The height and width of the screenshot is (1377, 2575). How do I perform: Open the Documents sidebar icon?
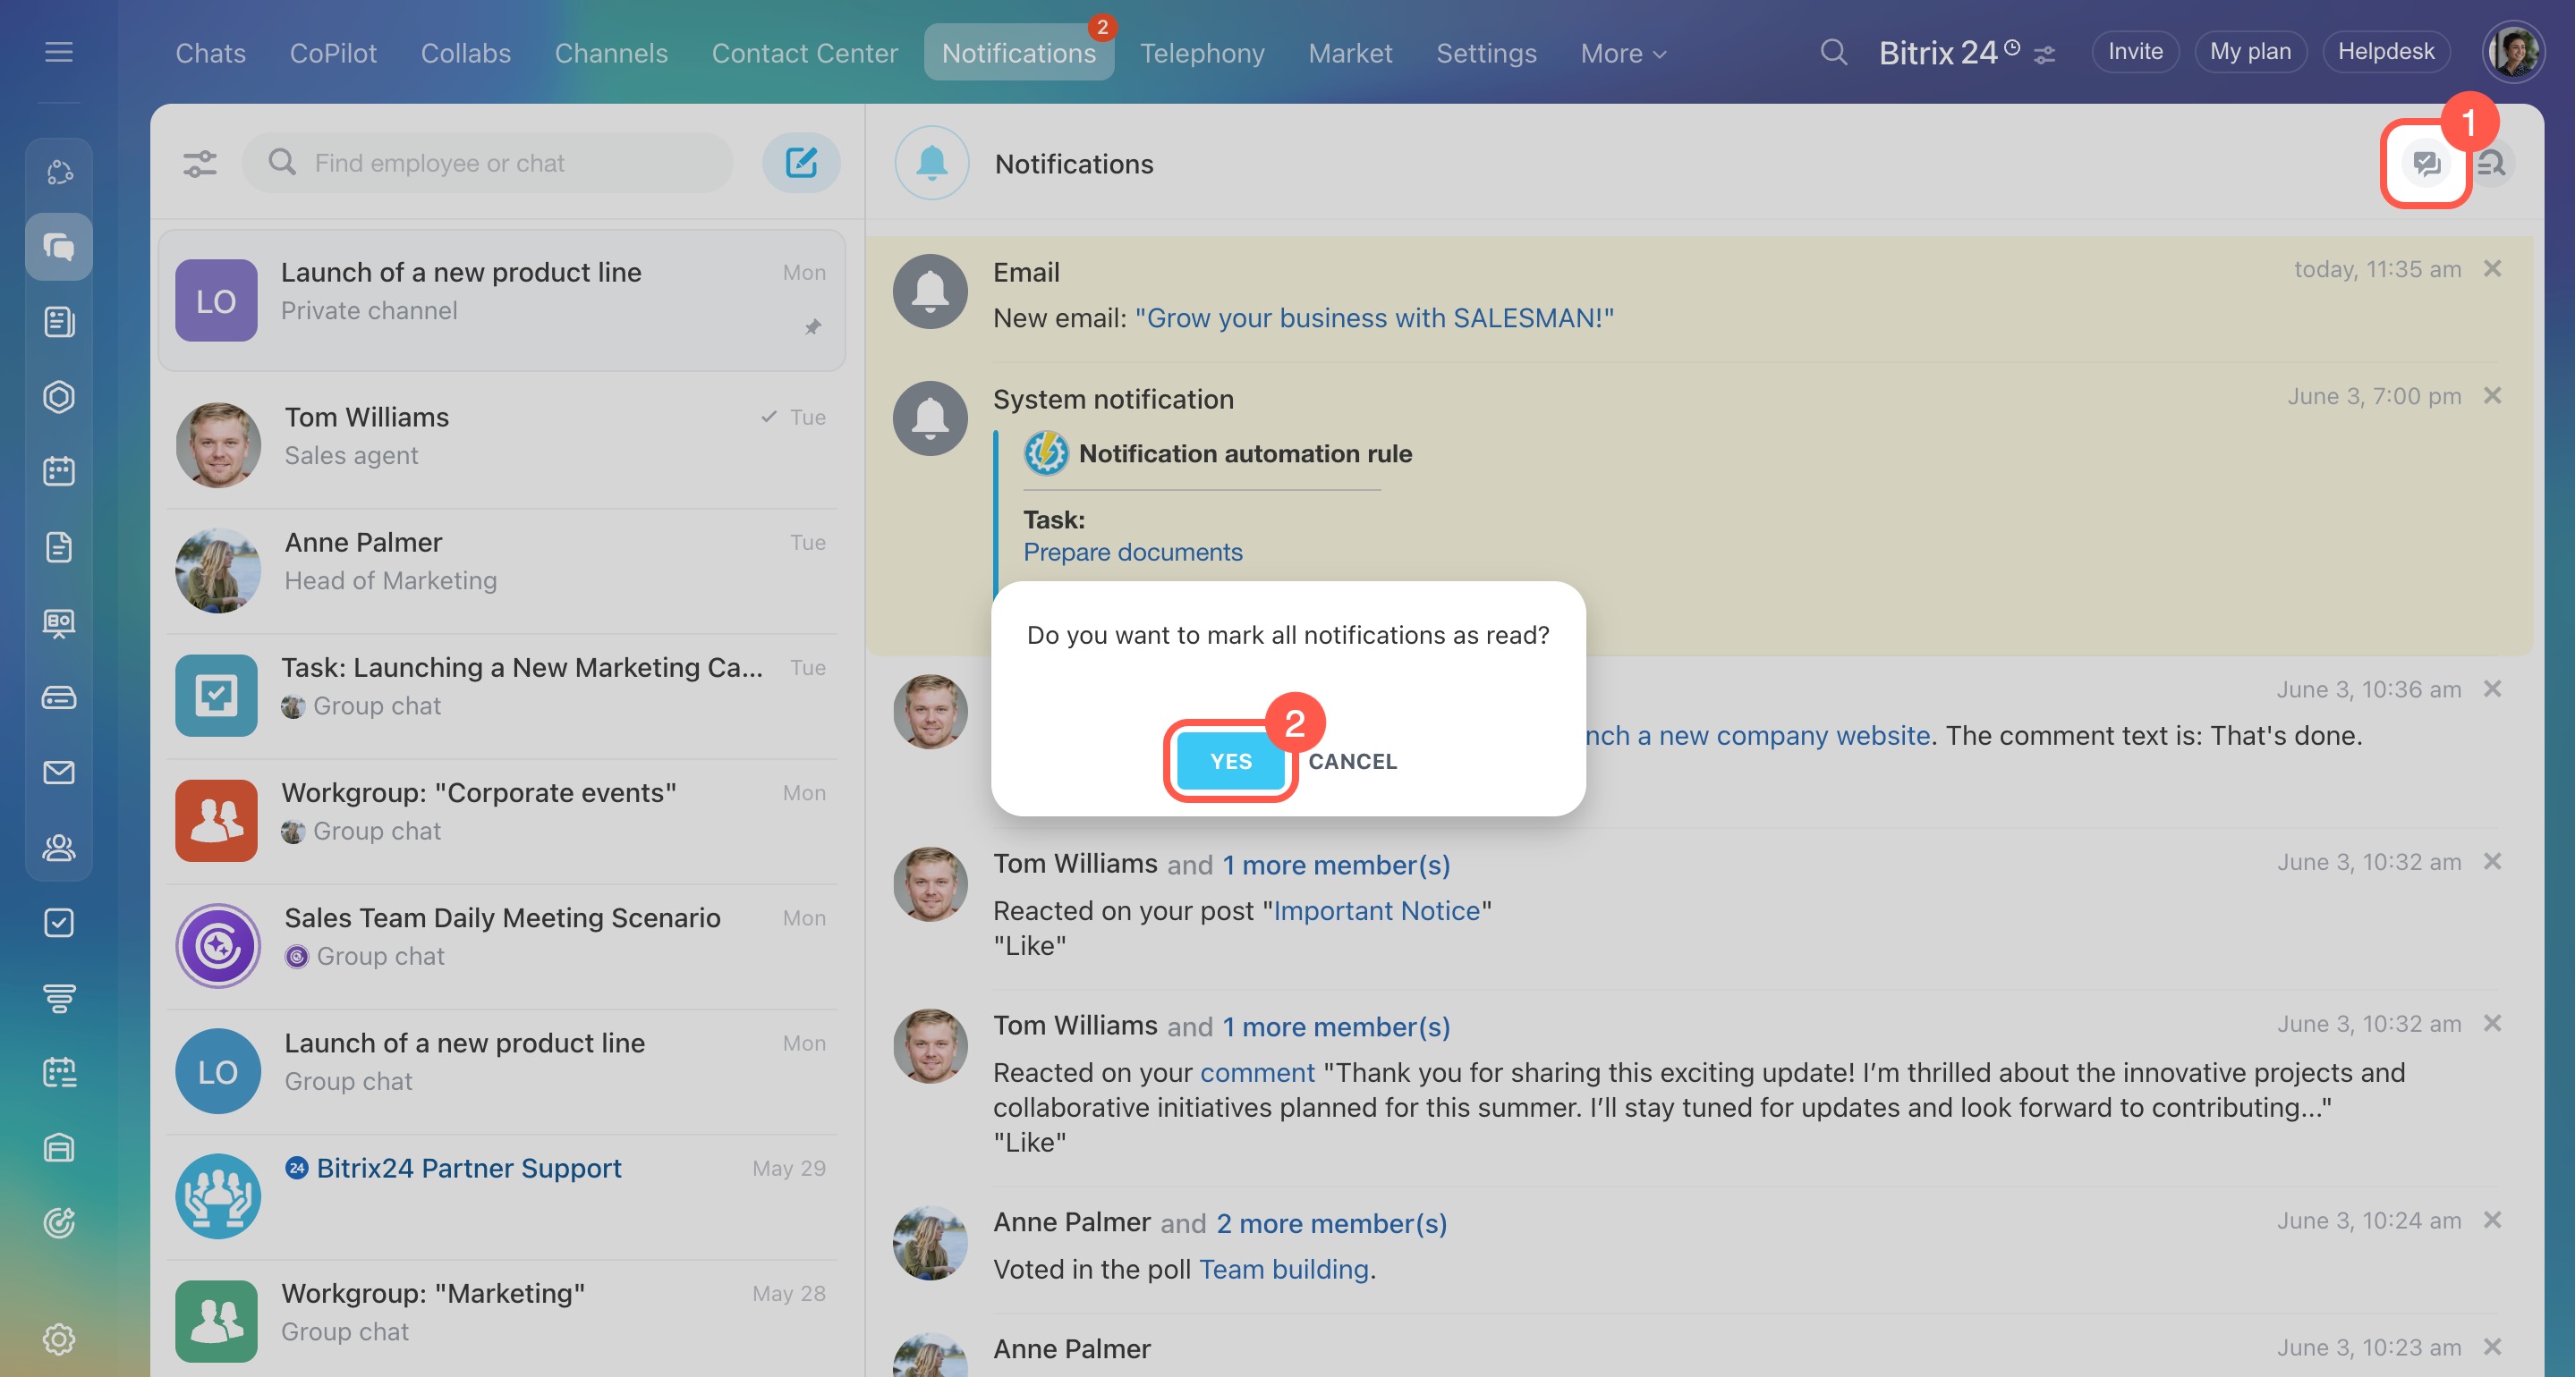pos(59,546)
